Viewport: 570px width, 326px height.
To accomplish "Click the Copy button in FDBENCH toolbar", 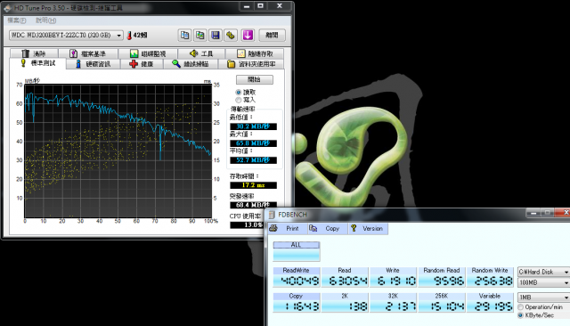I will 324,228.
